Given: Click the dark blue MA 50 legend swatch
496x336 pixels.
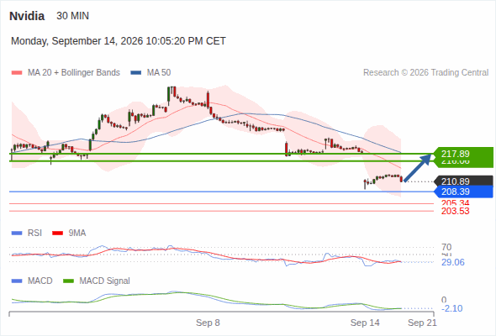Looking at the screenshot, I should 136,73.
